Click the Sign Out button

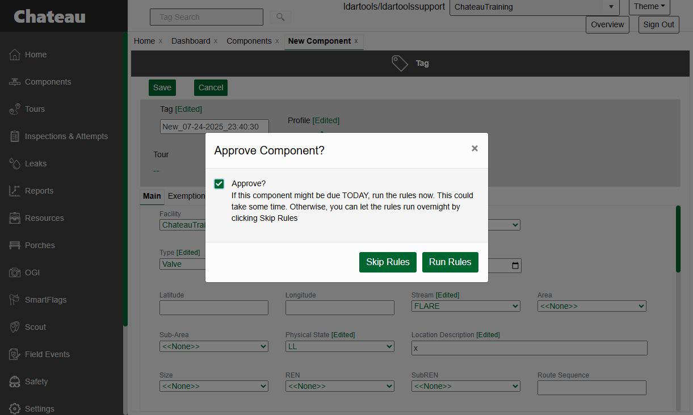pos(659,24)
